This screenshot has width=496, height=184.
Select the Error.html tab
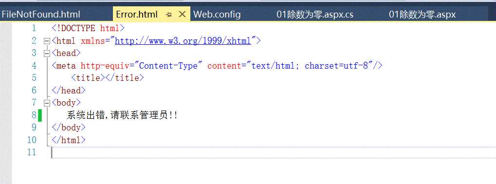tap(137, 15)
